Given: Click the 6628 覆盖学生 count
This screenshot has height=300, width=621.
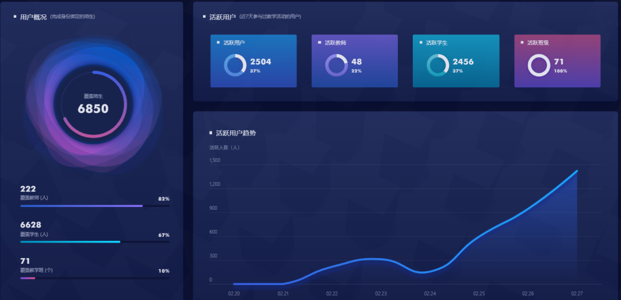Looking at the screenshot, I should click(30, 225).
